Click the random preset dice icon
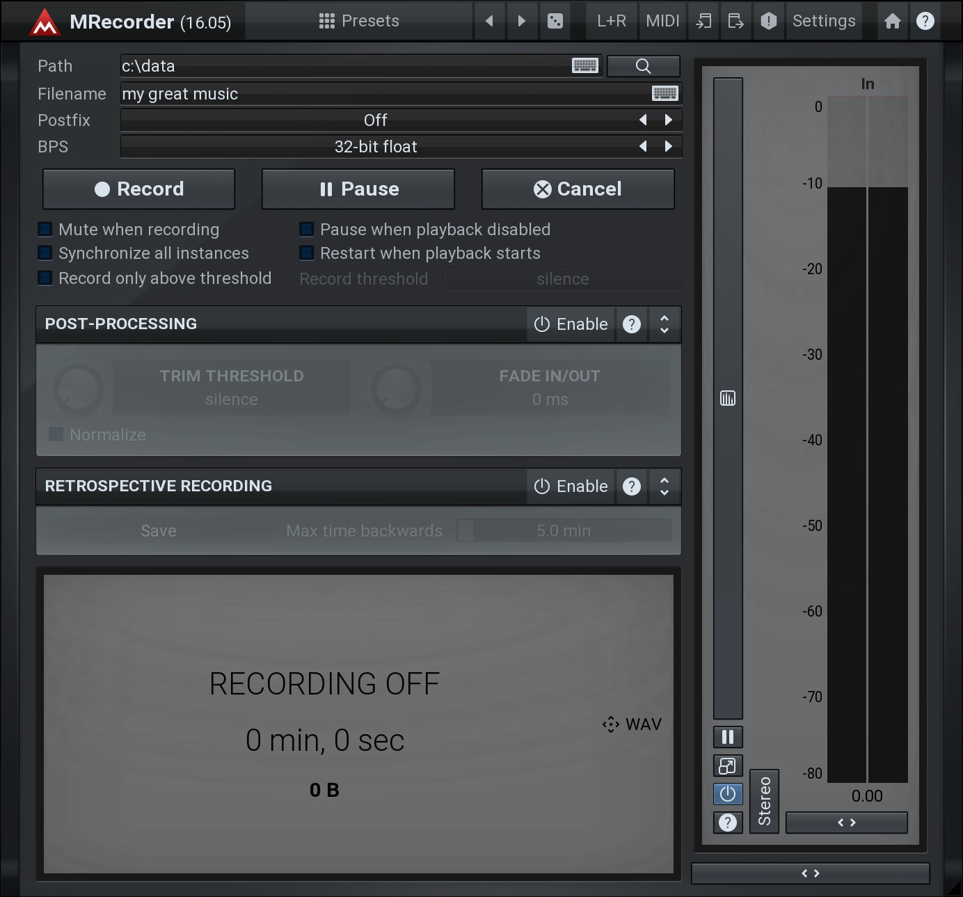 click(x=555, y=21)
